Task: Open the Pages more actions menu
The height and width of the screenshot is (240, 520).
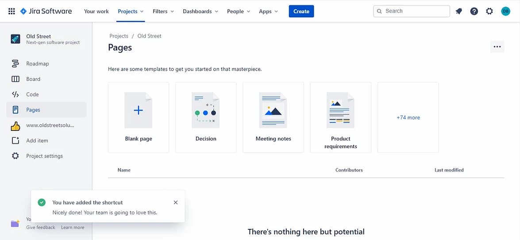Action: coord(497,47)
